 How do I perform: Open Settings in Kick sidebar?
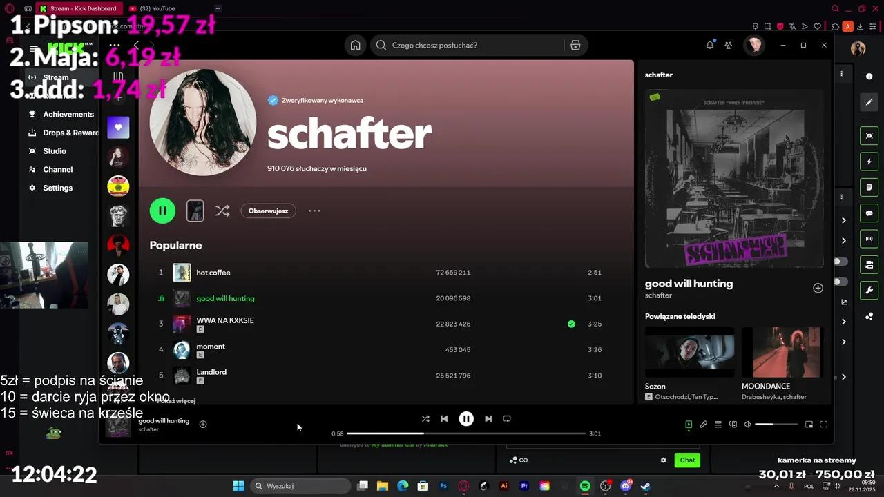point(50,188)
